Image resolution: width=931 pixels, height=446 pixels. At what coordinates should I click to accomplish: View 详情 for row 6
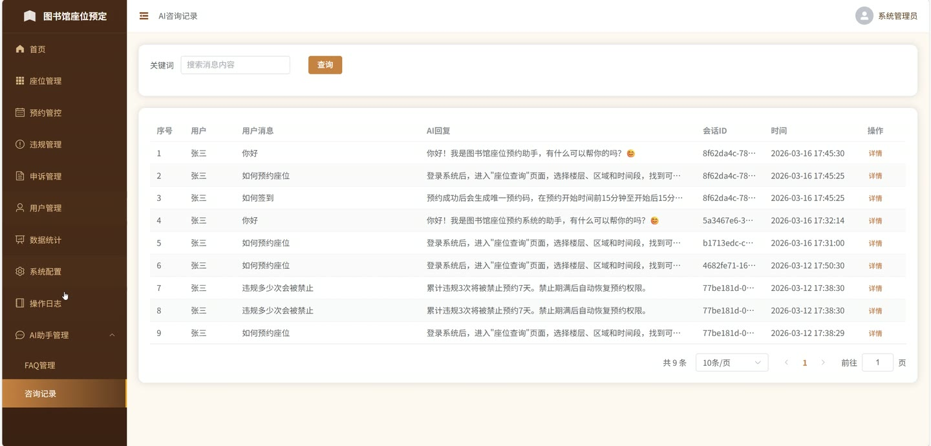click(x=875, y=266)
